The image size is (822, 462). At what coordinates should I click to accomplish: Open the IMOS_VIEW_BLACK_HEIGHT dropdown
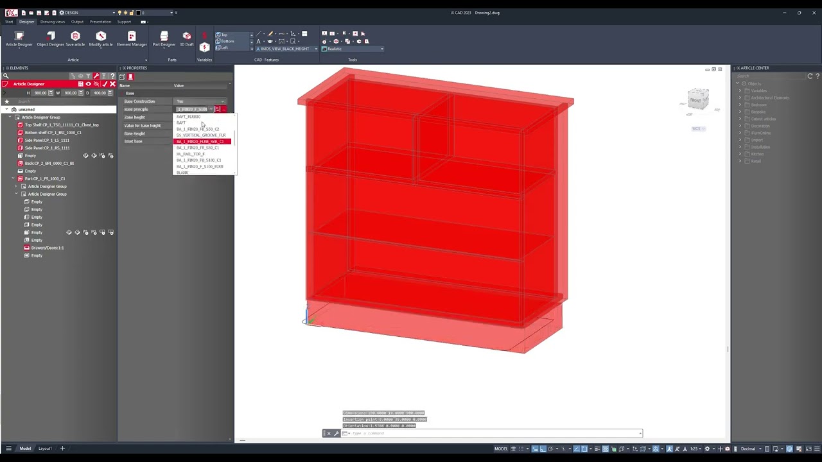coord(286,49)
